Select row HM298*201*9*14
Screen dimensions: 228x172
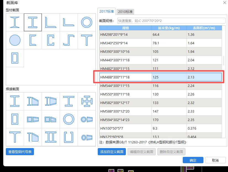tap(161, 34)
